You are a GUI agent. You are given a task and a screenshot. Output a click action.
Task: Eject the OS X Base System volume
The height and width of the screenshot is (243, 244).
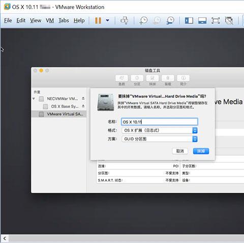[83, 106]
